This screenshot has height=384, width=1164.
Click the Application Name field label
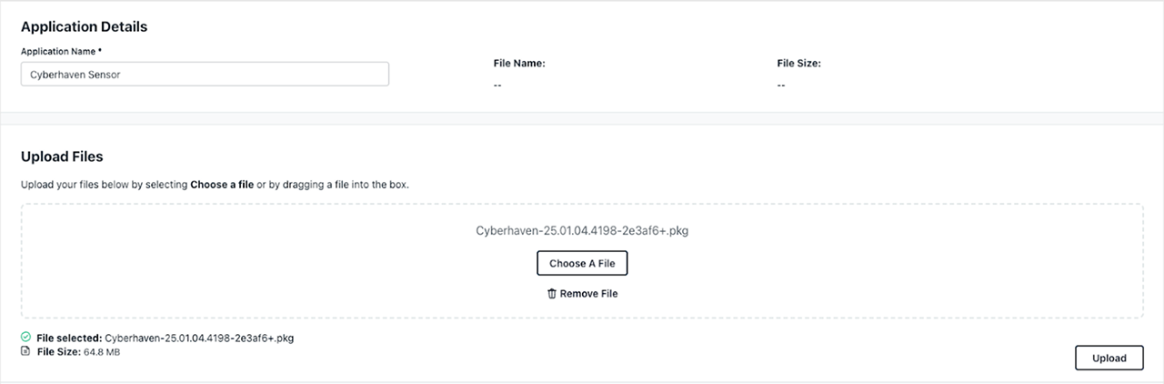[61, 51]
